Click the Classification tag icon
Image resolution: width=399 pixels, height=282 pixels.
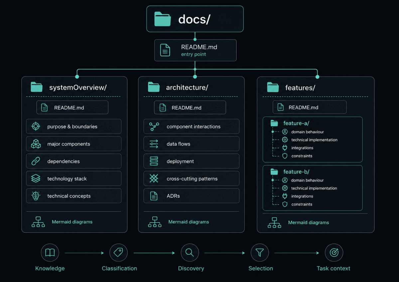119,253
